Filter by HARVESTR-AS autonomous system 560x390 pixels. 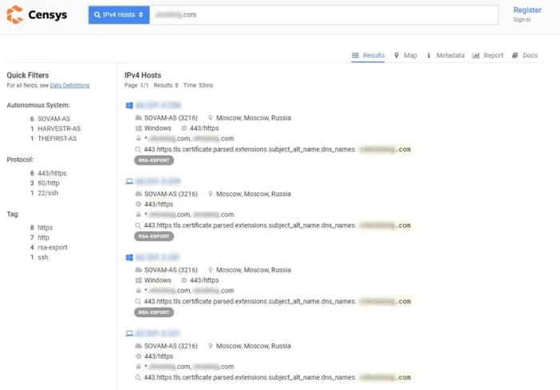click(x=58, y=129)
